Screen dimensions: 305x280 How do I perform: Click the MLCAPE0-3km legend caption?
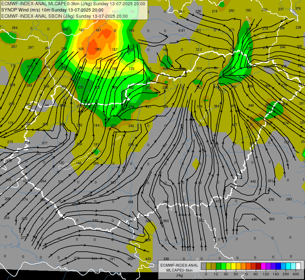click(179, 270)
